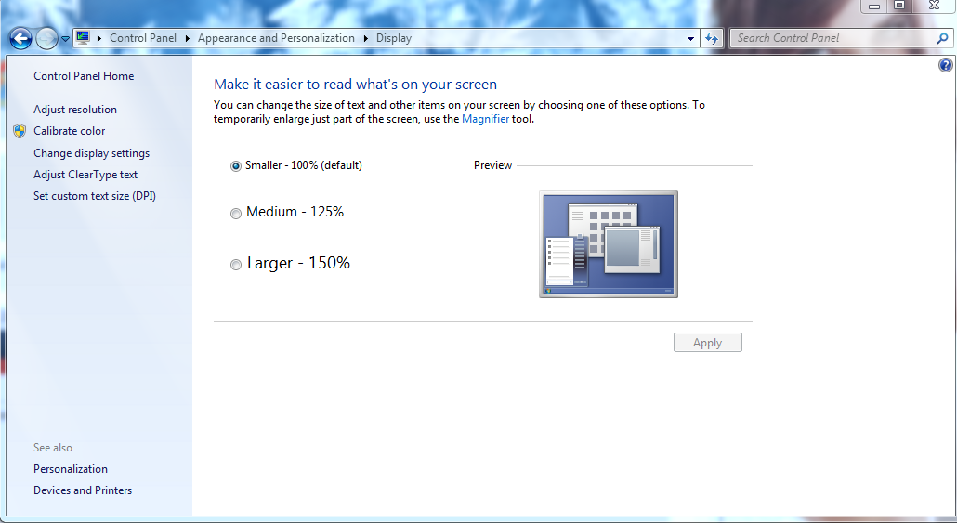Go to Appearance and Personalization breadcrumb

(x=276, y=38)
